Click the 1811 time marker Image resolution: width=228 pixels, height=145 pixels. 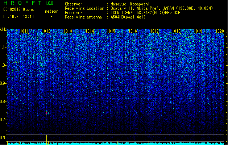point(24,31)
